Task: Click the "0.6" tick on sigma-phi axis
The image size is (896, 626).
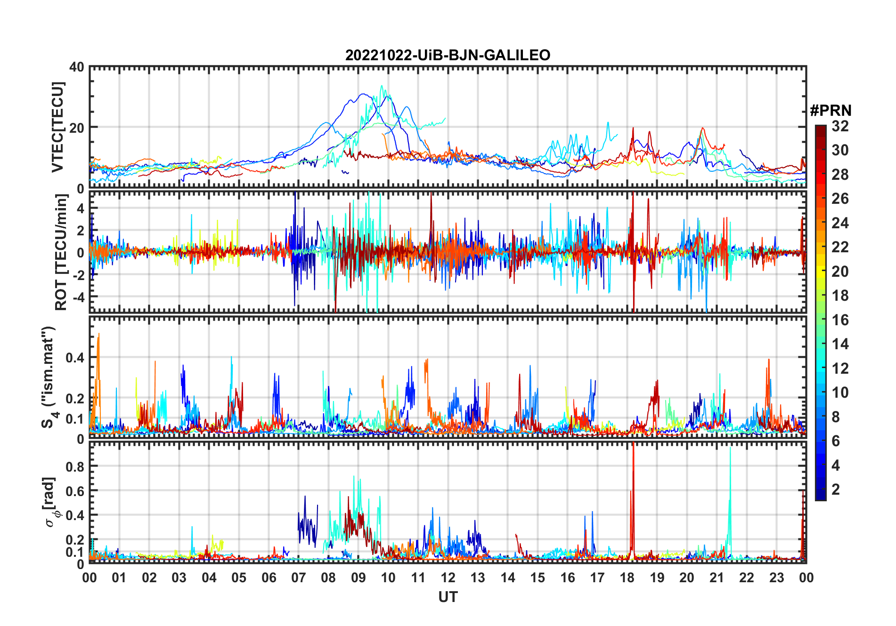Action: point(75,491)
